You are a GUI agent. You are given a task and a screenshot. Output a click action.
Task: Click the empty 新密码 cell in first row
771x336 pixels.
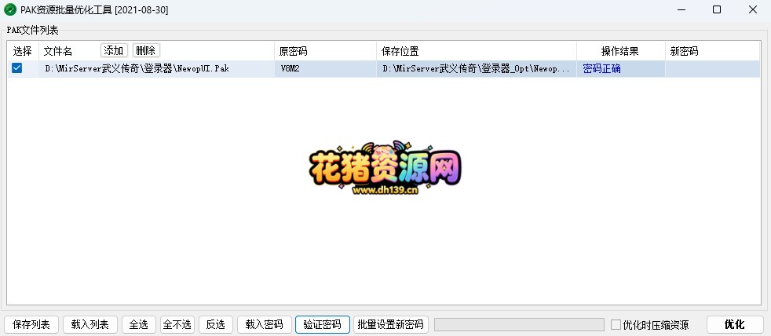(x=712, y=69)
